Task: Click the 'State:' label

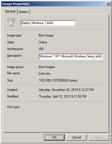Action: (x=11, y=42)
